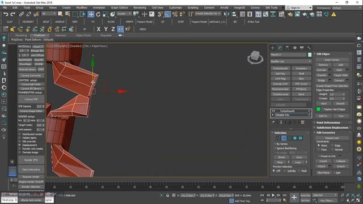Toggle the Displacement checkbox
363x204 pixels.
[20, 145]
